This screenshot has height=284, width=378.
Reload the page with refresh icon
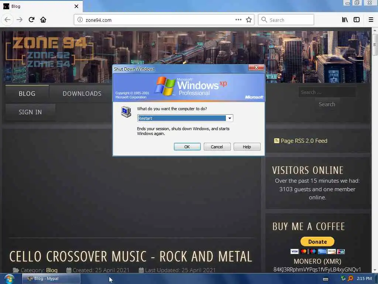pos(31,20)
